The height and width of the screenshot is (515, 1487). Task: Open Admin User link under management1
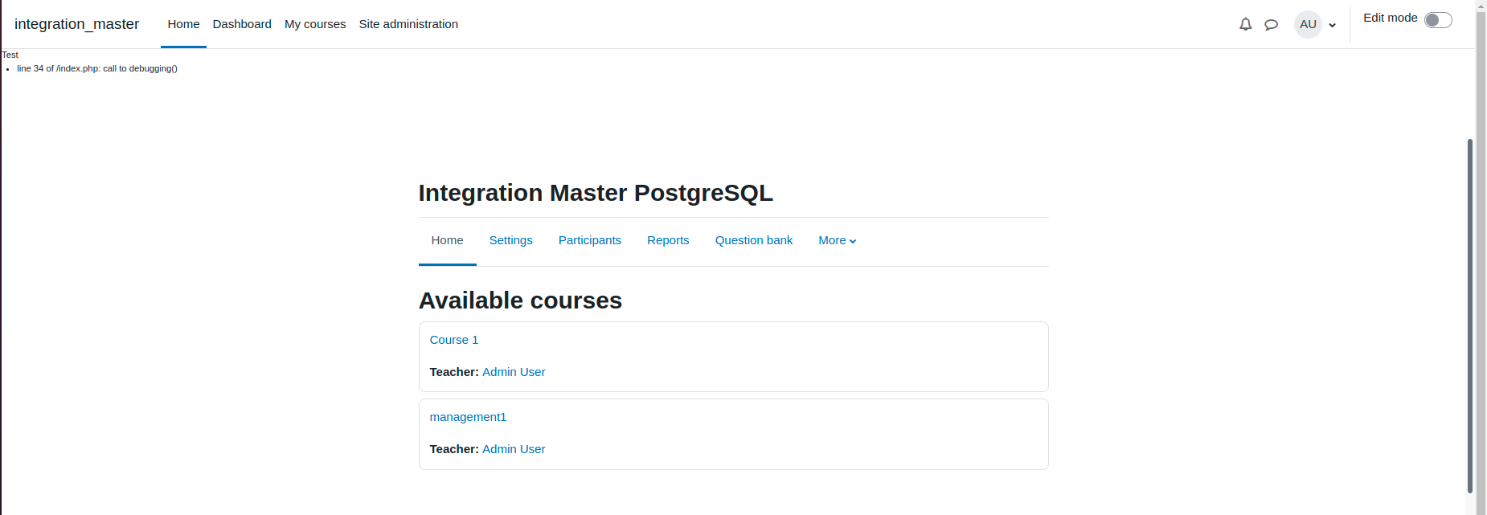point(514,449)
